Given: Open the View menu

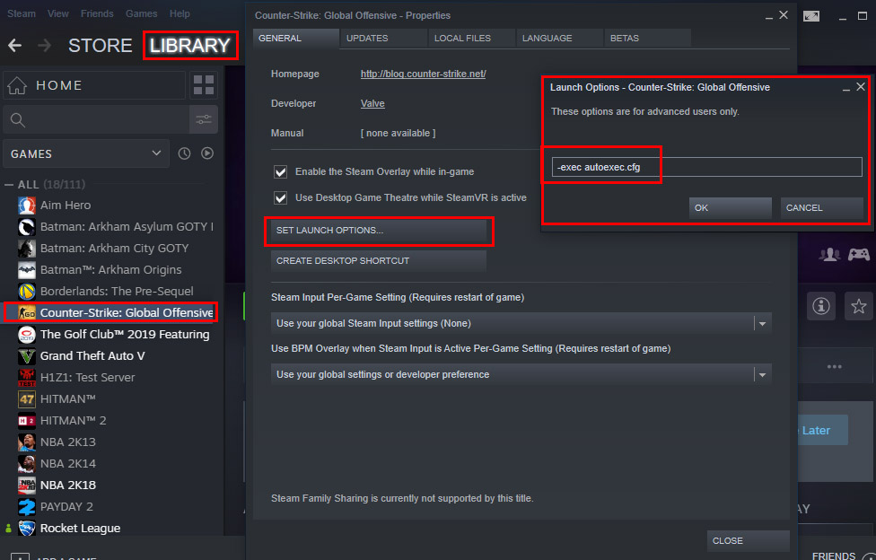Looking at the screenshot, I should point(58,13).
